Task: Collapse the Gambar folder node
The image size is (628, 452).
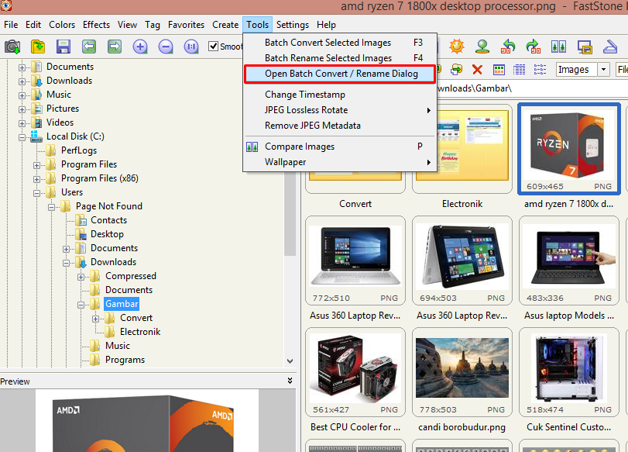Action: [81, 305]
